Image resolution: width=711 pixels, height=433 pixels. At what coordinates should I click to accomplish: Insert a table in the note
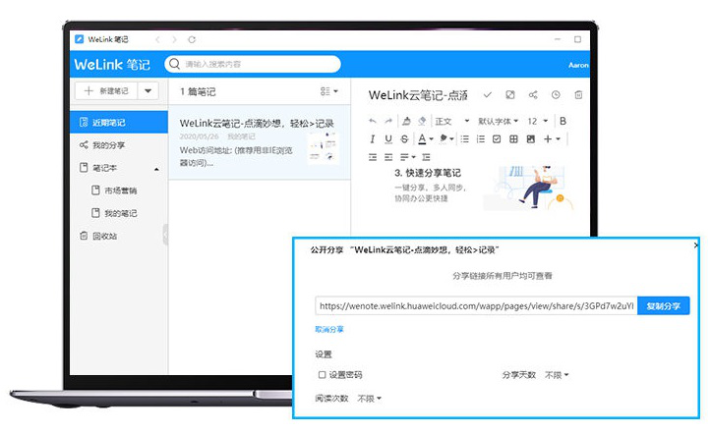[513, 139]
